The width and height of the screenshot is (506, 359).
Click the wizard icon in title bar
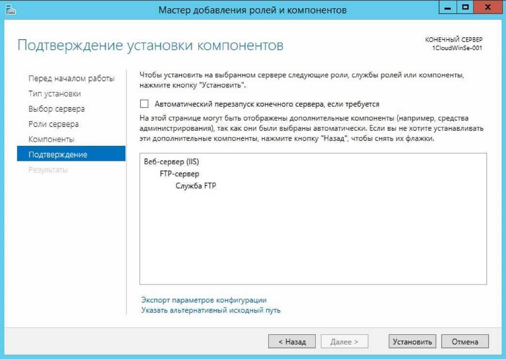tap(11, 10)
